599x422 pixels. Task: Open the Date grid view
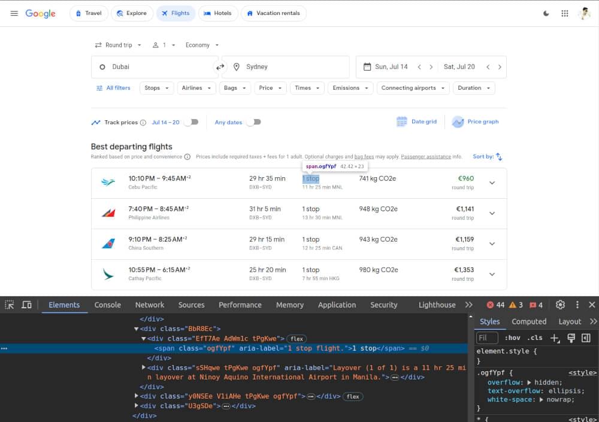coord(416,122)
